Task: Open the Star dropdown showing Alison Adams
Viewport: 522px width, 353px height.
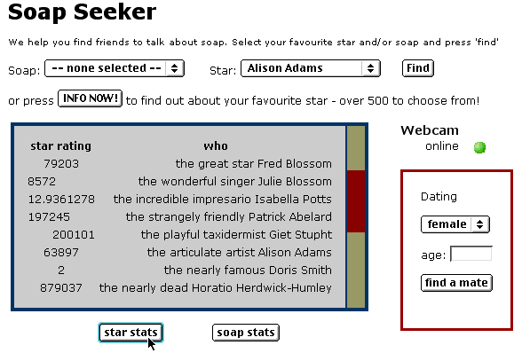Action: click(311, 68)
